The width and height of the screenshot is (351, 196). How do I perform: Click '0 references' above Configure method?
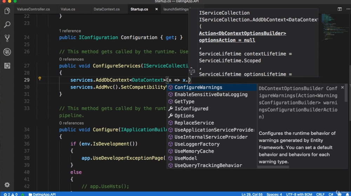tap(71, 123)
